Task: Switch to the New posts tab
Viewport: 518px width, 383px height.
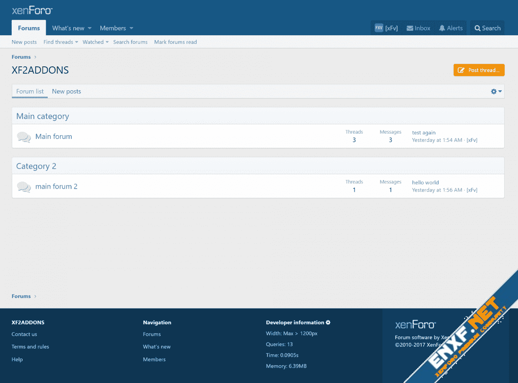Action: click(66, 91)
